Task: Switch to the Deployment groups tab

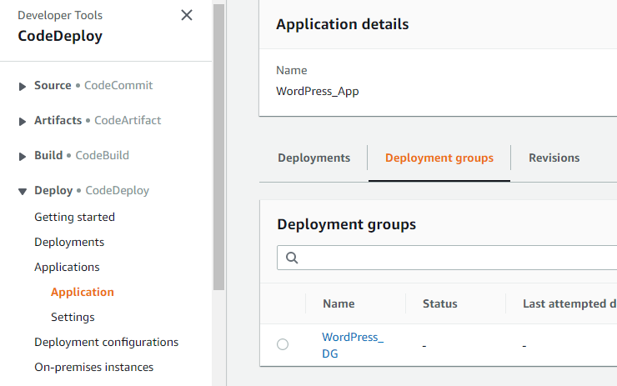Action: coord(439,158)
